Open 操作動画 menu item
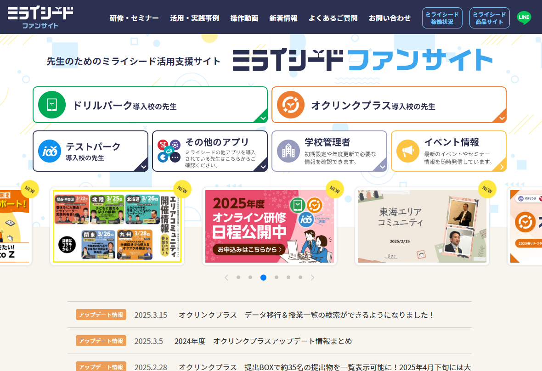Screen dimensions: 542x371 [244, 18]
